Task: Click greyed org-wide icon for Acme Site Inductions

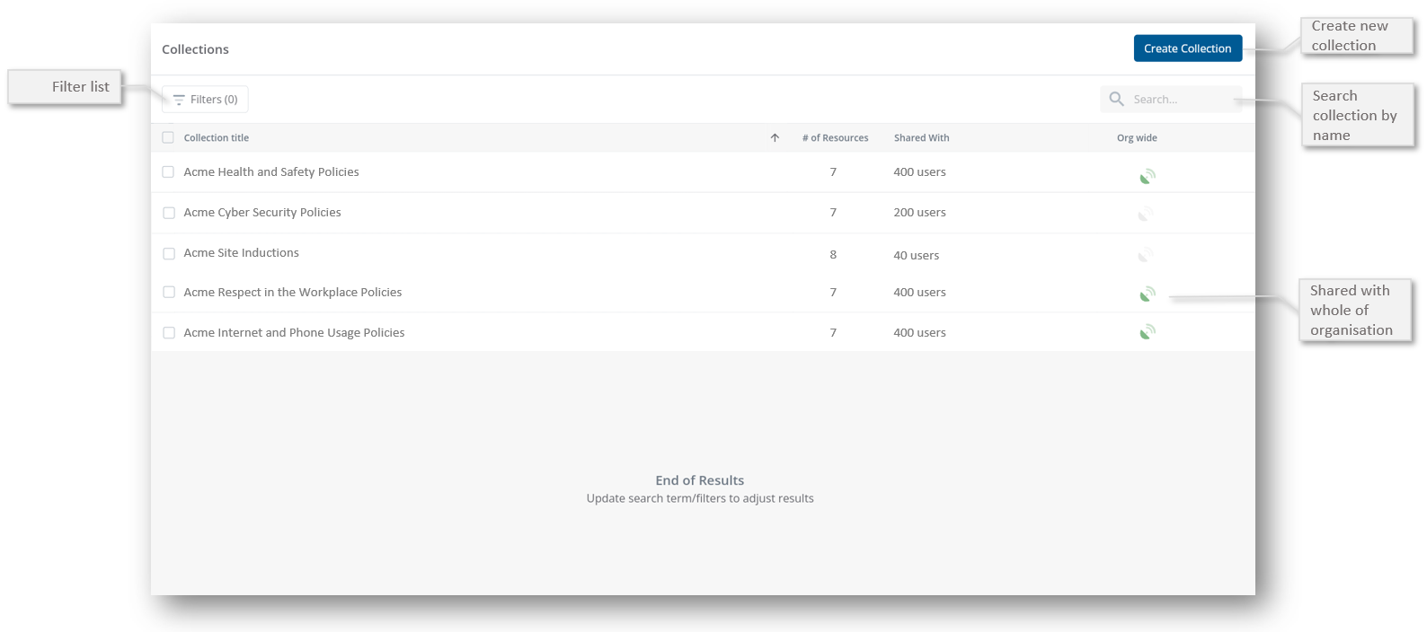Action: click(x=1145, y=256)
